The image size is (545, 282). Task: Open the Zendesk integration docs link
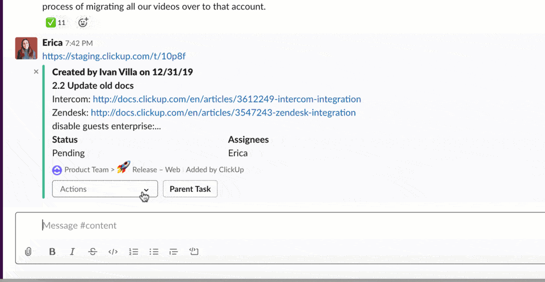tap(223, 113)
